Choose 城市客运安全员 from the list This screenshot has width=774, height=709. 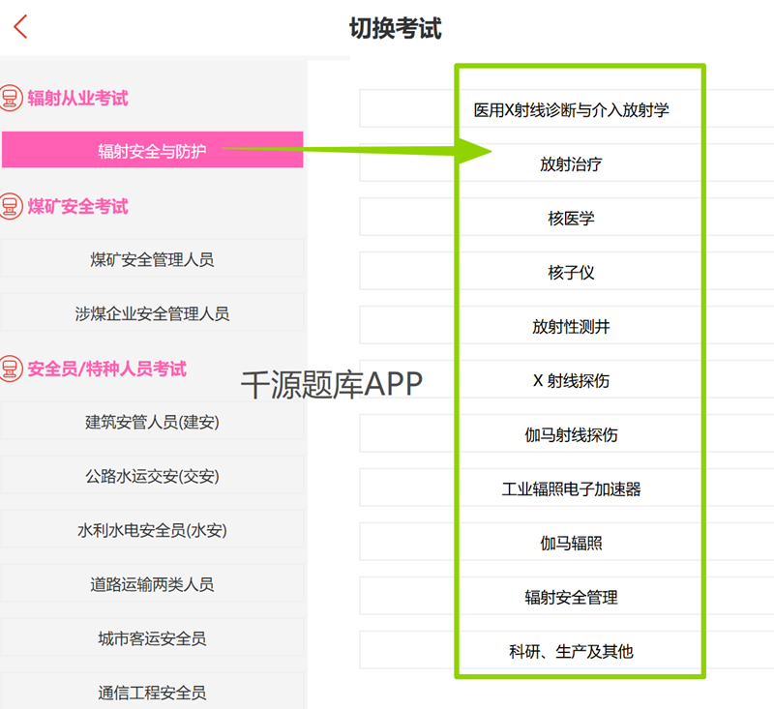[152, 638]
